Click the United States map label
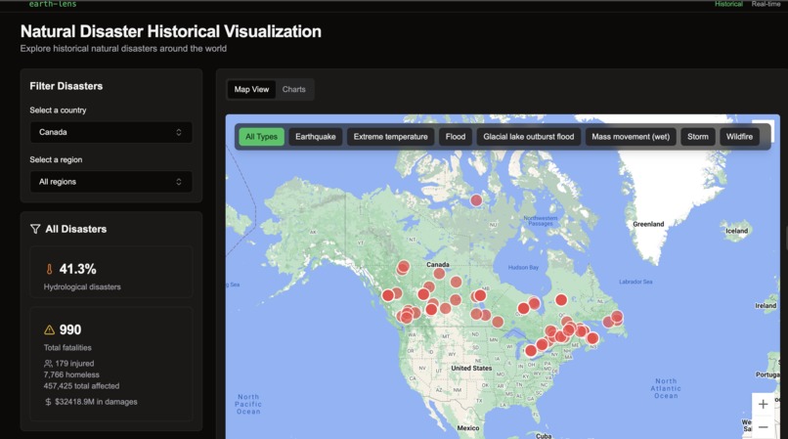This screenshot has height=439, width=788. point(471,368)
